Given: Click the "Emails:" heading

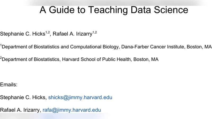Looking at the screenshot, I should (x=9, y=85).
